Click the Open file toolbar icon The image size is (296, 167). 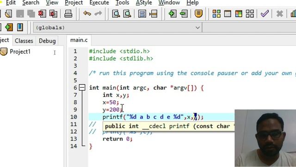pyautogui.click(x=9, y=13)
